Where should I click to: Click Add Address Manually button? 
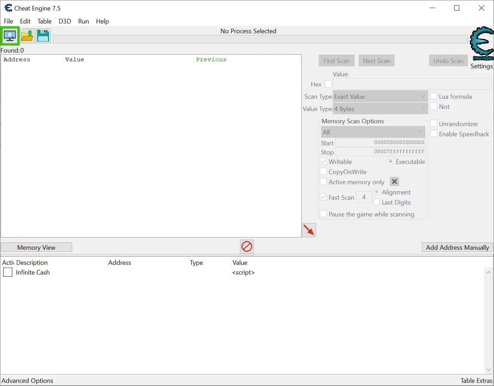coord(458,247)
